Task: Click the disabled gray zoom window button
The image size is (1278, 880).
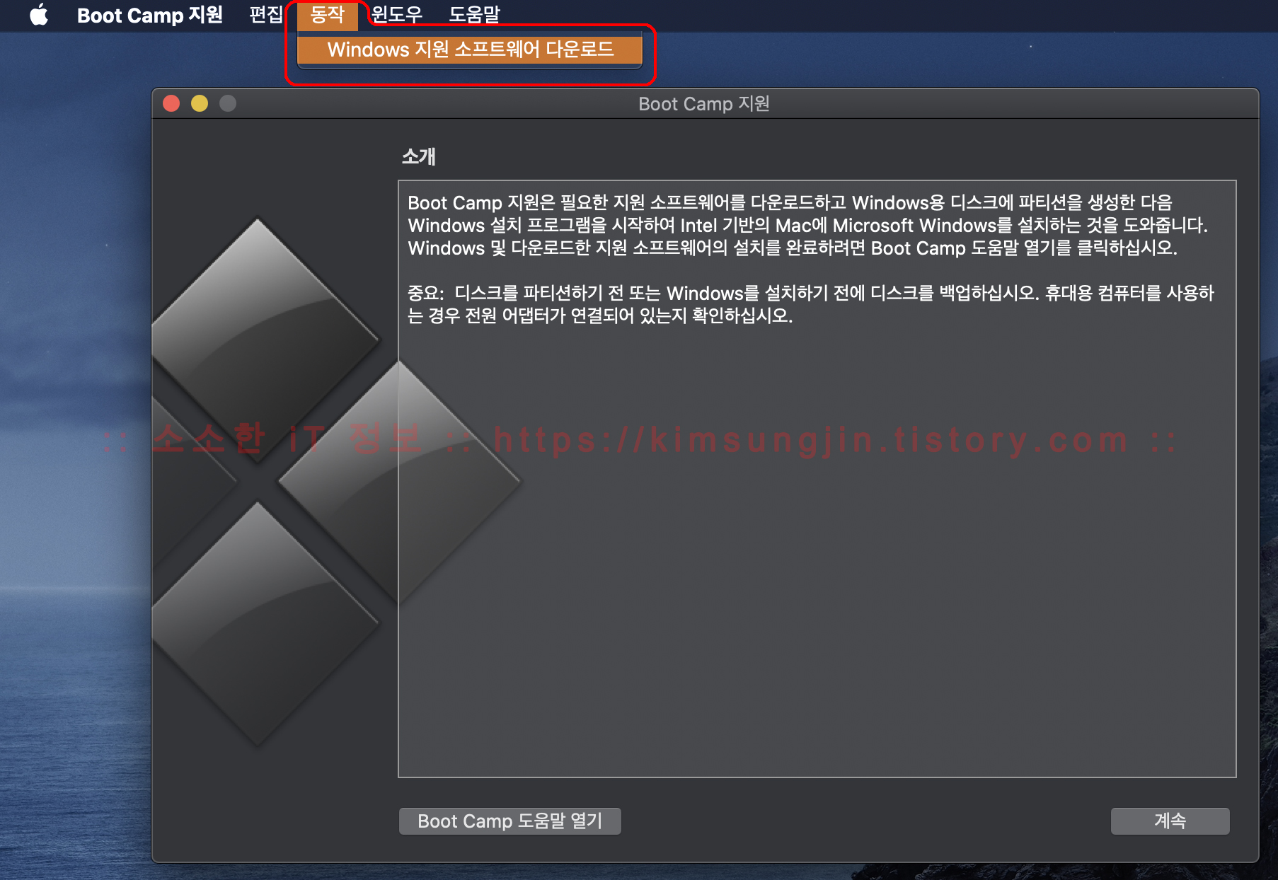Action: tap(228, 104)
